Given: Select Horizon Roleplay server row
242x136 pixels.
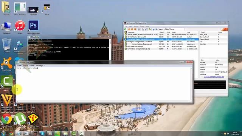Looking at the screenshot, I should tap(161, 44).
